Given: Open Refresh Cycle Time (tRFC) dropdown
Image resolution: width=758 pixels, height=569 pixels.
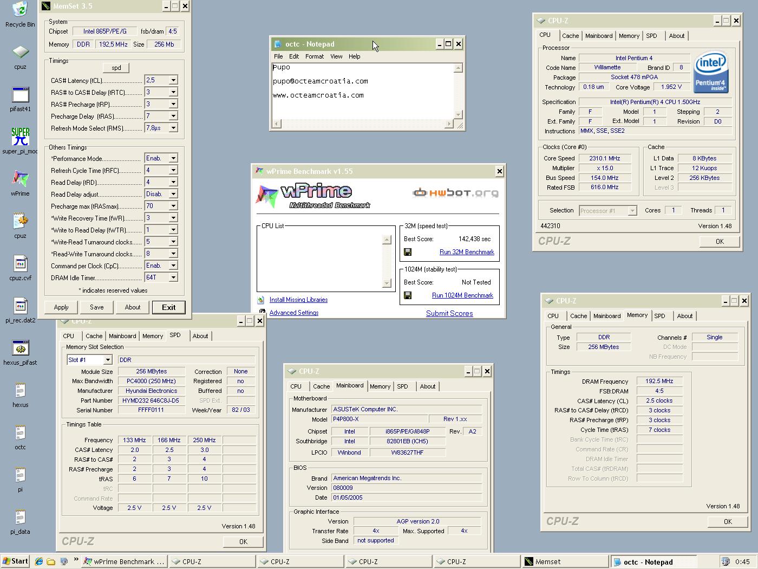Looking at the screenshot, I should click(x=173, y=170).
